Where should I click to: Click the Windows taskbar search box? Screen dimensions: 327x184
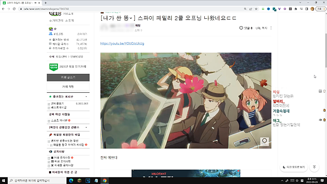37,180
